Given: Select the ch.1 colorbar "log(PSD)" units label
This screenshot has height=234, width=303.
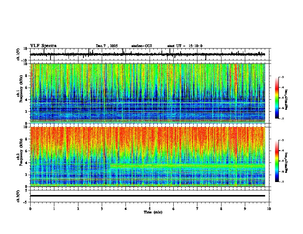Looking at the screenshot, I should coord(286,100).
